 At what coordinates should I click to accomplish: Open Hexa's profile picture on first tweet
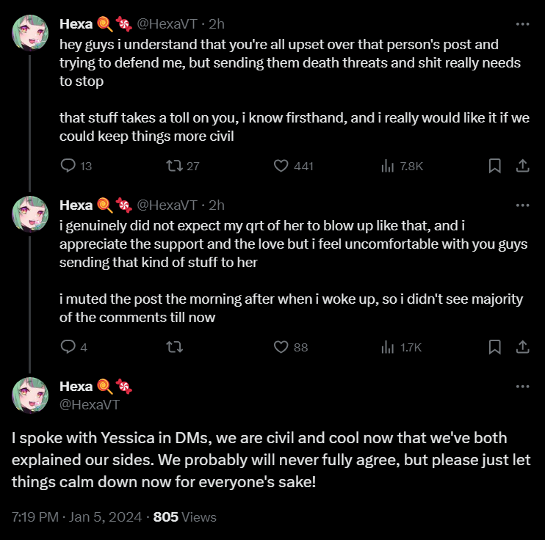[x=30, y=33]
